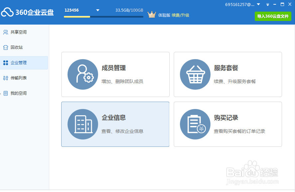Open the 企业信息 card title
This screenshot has width=295, height=192.
114,118
